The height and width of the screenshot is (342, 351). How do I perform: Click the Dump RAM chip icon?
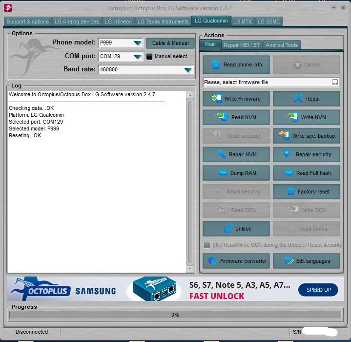point(223,172)
